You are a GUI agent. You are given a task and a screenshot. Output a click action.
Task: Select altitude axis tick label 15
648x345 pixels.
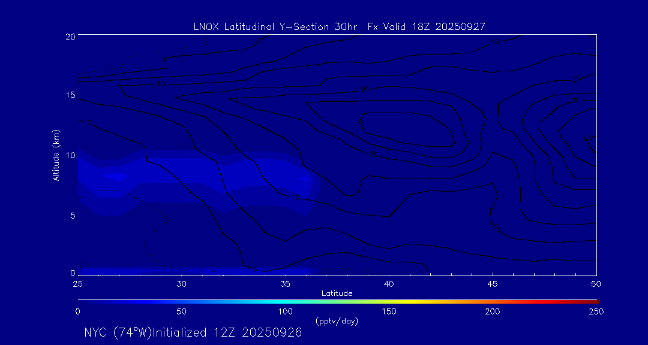70,95
